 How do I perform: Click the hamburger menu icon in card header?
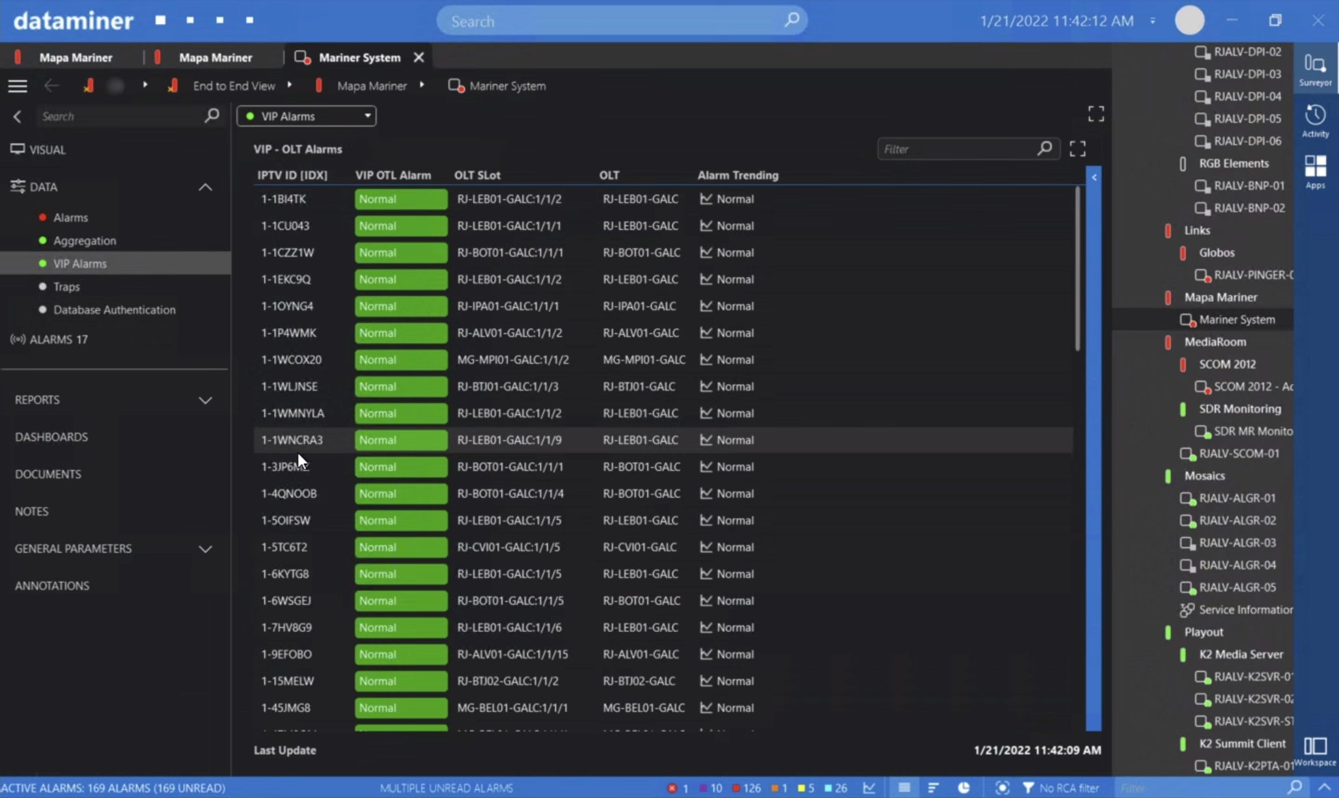coord(18,86)
